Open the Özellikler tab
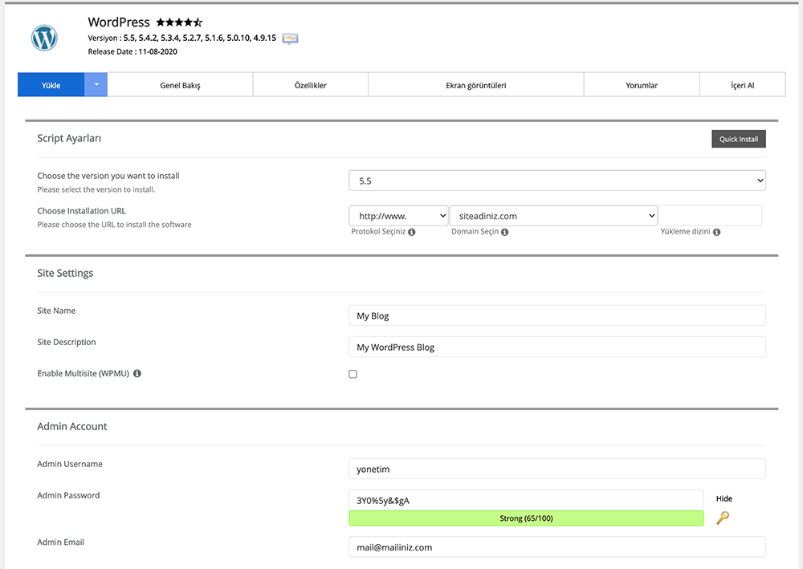The image size is (803, 569). tap(310, 85)
